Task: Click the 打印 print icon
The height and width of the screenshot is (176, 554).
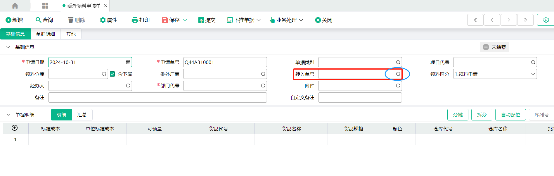Action: (x=135, y=20)
